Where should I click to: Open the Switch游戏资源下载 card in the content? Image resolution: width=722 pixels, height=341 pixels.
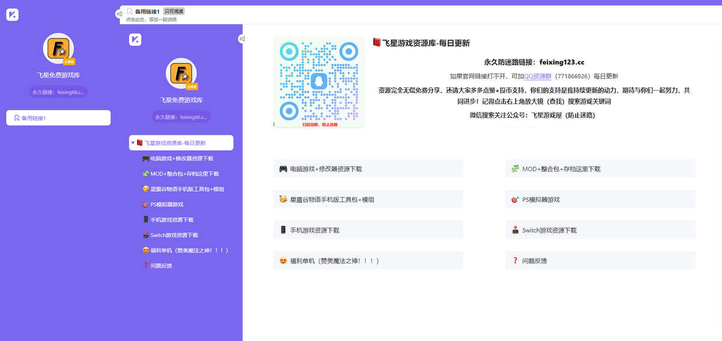(x=600, y=230)
